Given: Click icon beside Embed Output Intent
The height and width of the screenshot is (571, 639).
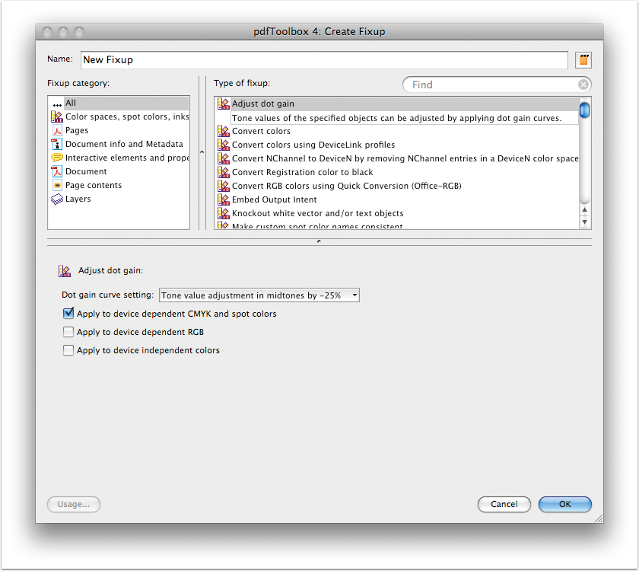Looking at the screenshot, I should point(224,199).
